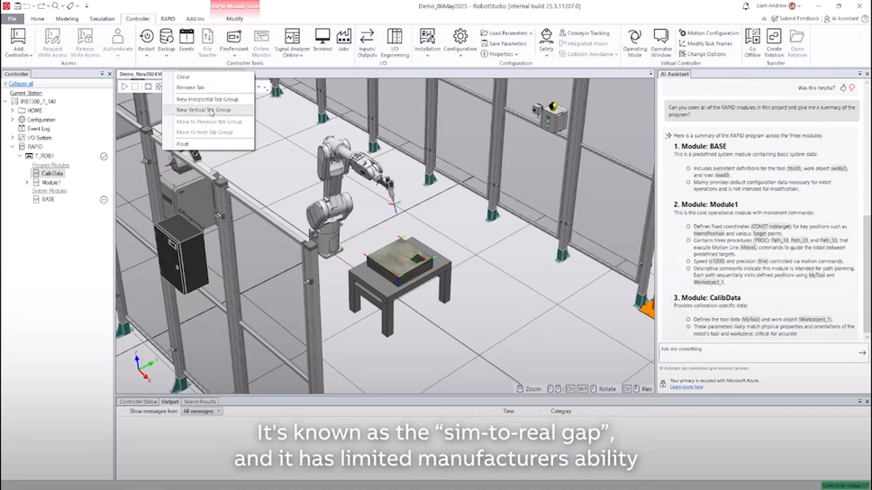Viewport: 872px width, 490px height.
Task: Click the 'Collapse all' link
Action: click(x=21, y=84)
